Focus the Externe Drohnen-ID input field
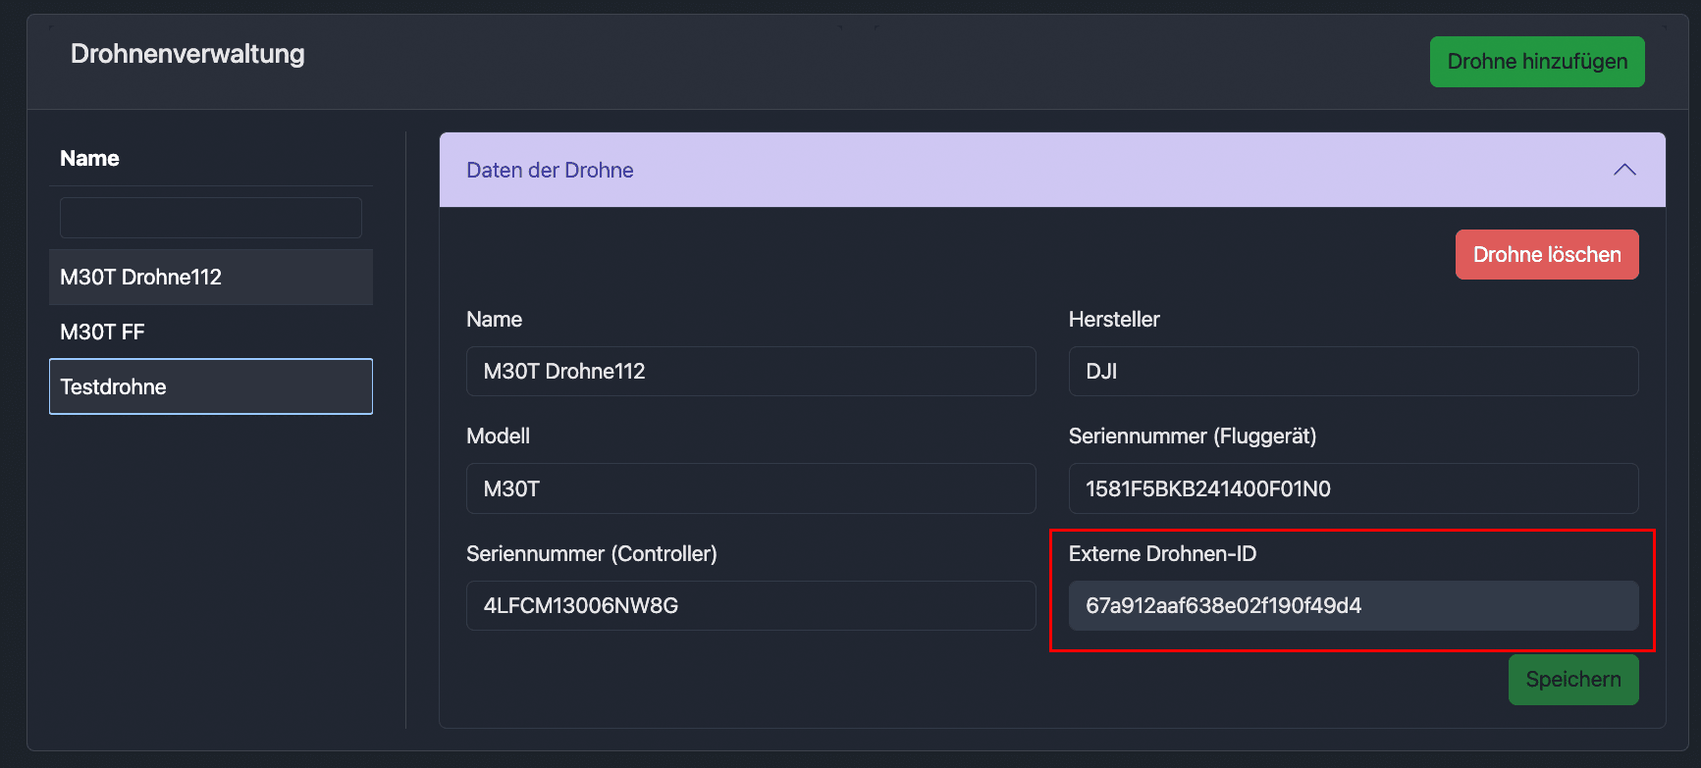Screen dimensions: 1701x768 [x=1353, y=606]
